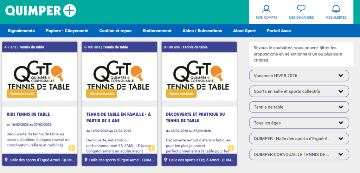Expand Kids Tennis de Table plus icon
This screenshot has width=360, height=173.
tap(72, 148)
